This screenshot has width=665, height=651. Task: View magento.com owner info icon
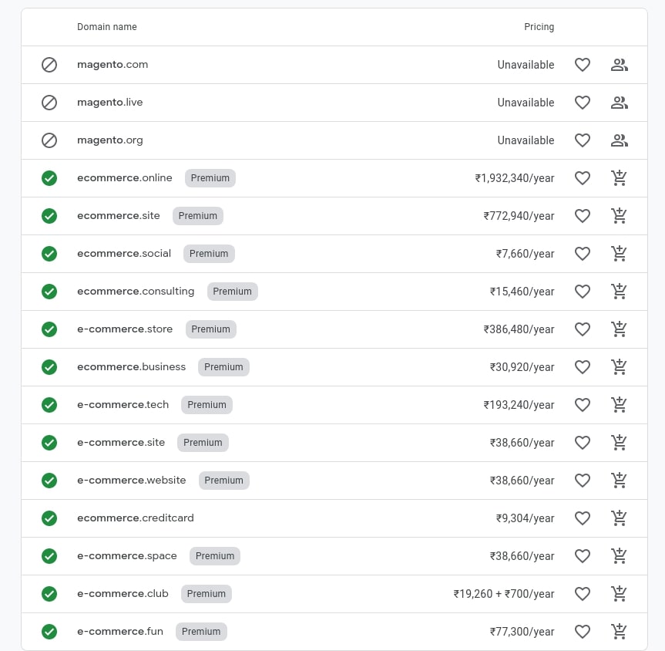click(620, 65)
